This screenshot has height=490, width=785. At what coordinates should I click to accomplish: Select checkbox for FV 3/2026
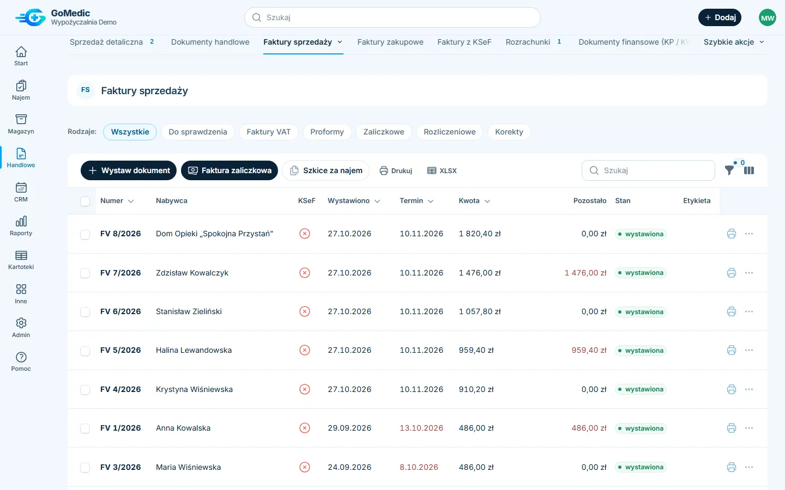point(85,468)
